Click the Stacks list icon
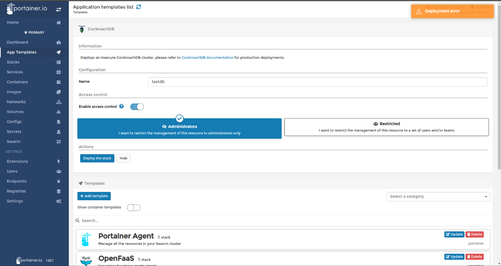 (x=59, y=62)
